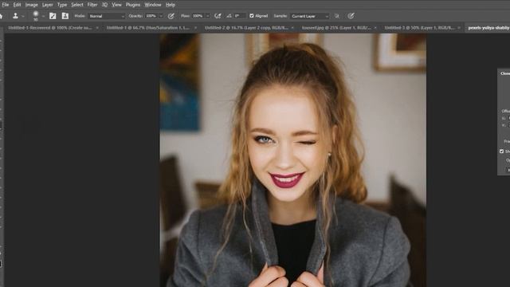
Task: Click the Home icon in options bar
Action: click(2, 16)
